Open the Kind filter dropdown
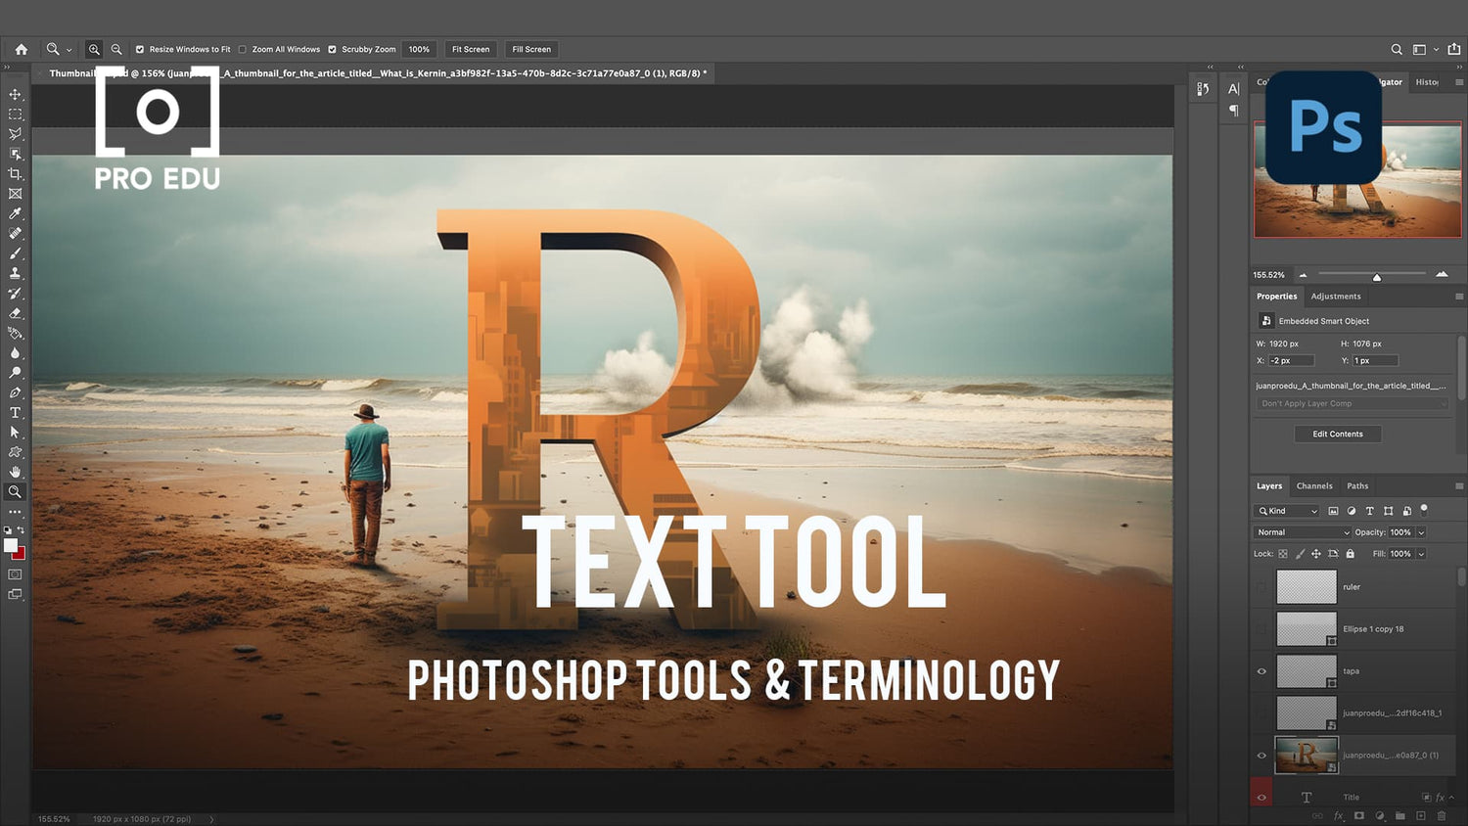 click(1287, 511)
